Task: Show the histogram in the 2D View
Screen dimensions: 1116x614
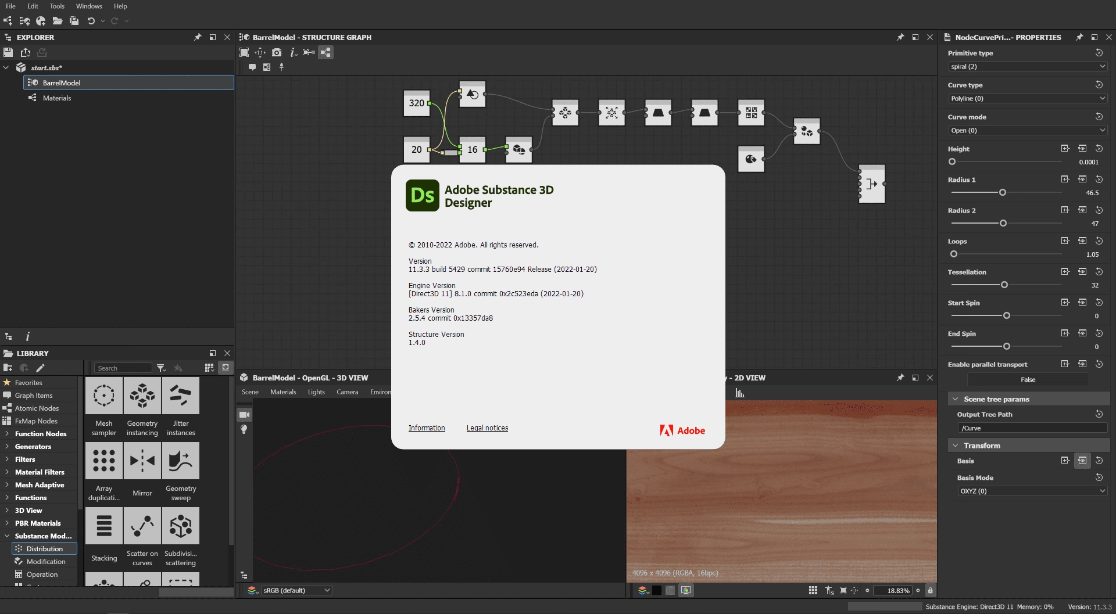Action: point(740,393)
